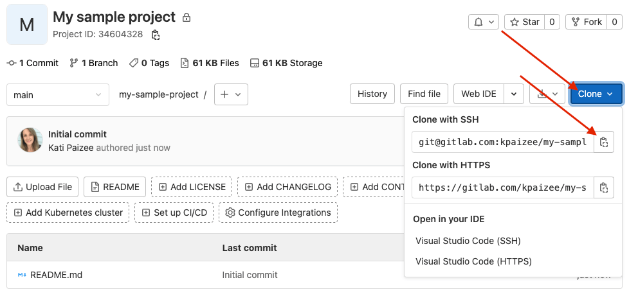Click the Find file button
Viewport: 629px width, 296px height.
point(424,94)
